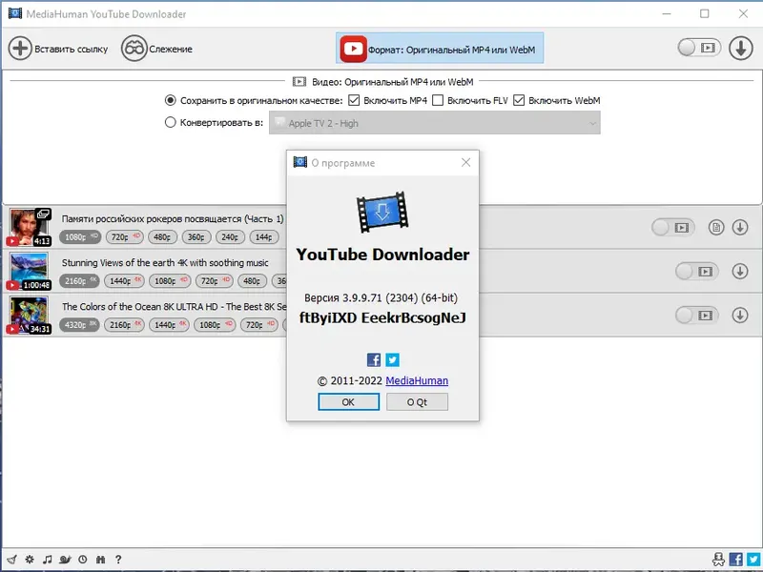Open the music note icon at bottom

(47, 562)
